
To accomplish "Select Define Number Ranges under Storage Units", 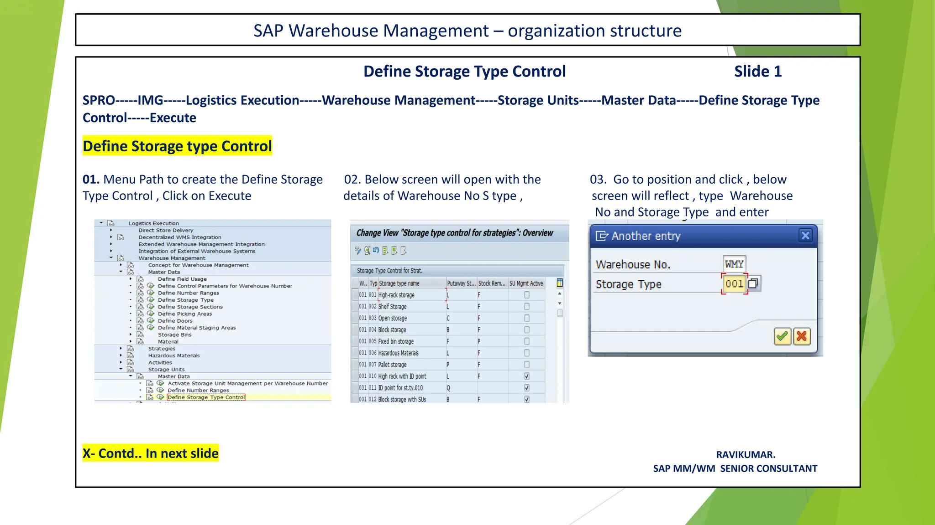I will point(198,390).
